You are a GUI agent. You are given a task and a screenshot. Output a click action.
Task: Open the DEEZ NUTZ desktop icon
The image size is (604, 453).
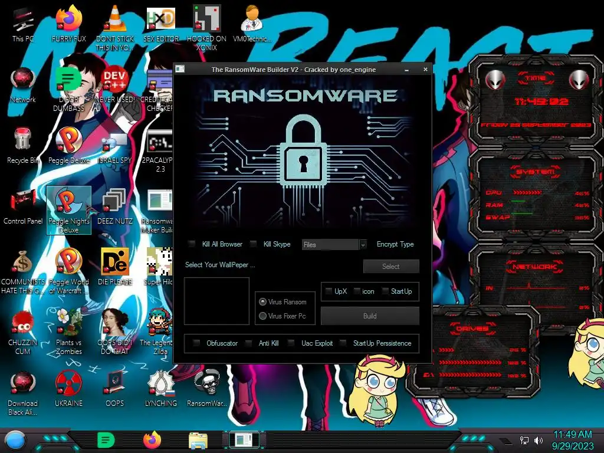coord(115,206)
